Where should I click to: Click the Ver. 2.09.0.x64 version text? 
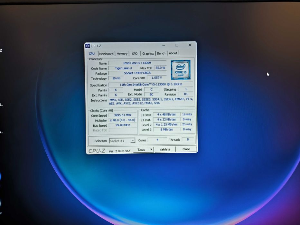(x=119, y=151)
